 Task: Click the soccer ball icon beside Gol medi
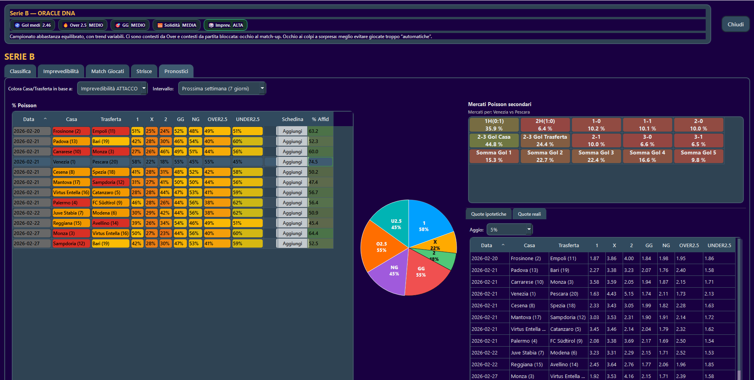tap(17, 25)
